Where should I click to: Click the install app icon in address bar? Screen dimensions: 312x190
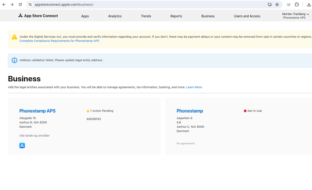pos(269,4)
